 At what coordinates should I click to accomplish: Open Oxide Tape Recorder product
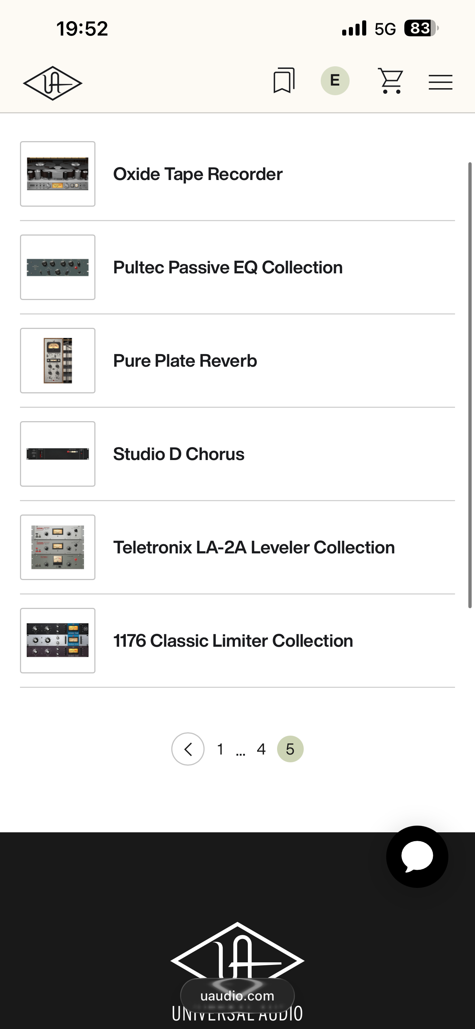click(198, 174)
